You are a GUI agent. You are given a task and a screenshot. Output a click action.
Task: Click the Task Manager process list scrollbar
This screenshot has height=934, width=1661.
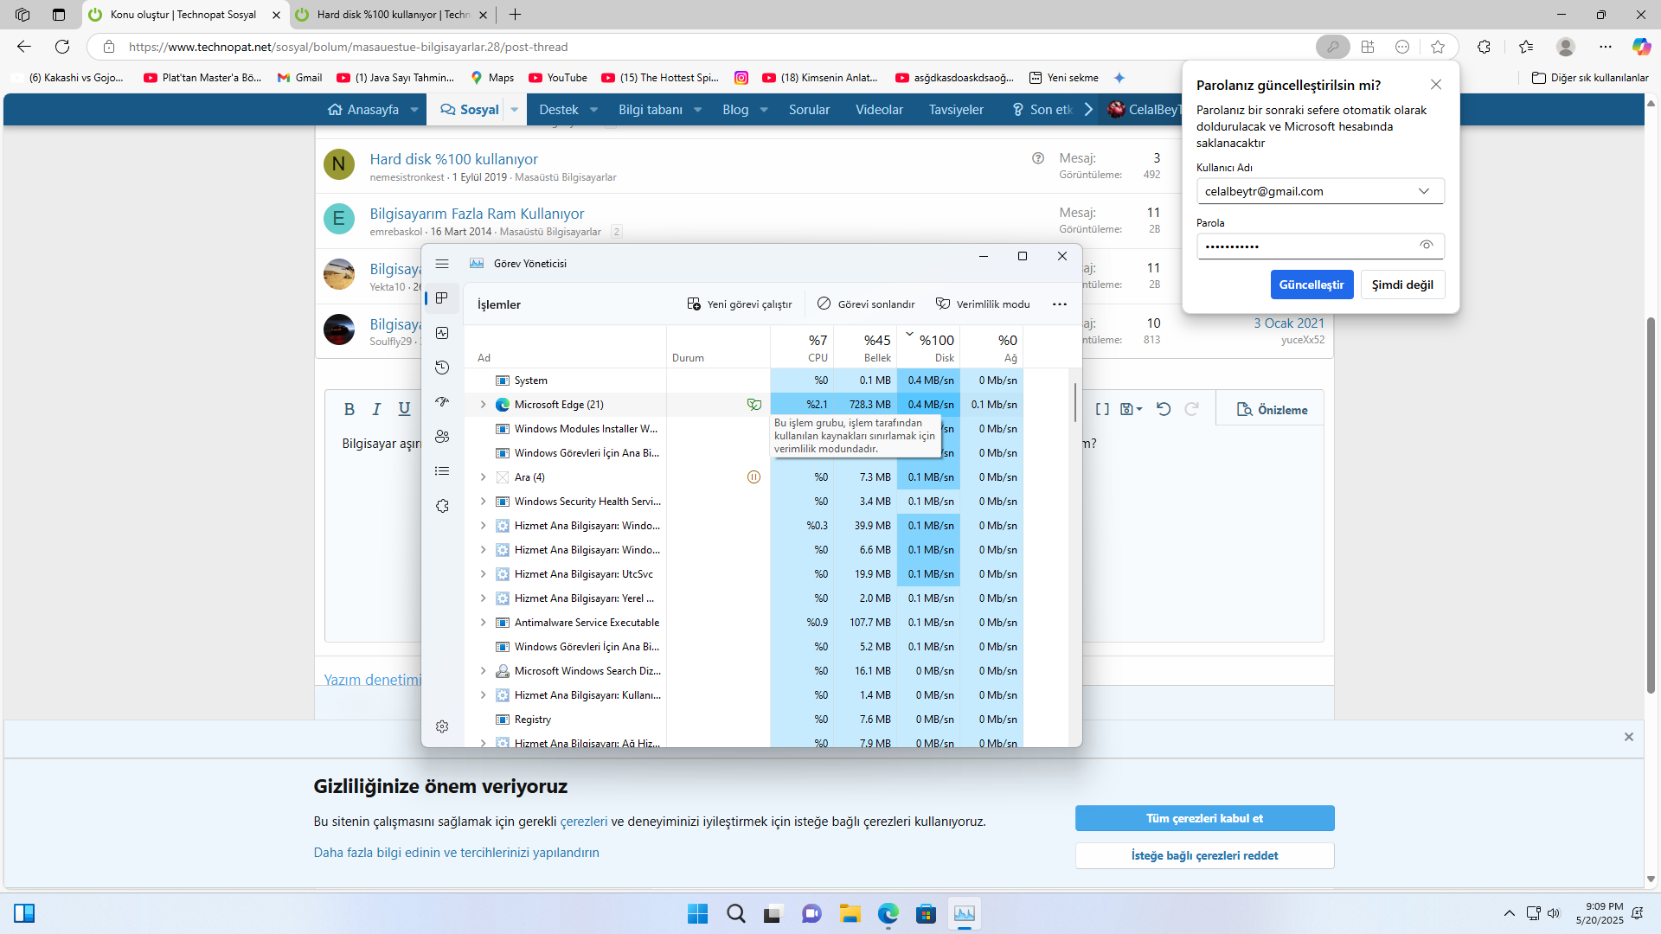click(1075, 403)
